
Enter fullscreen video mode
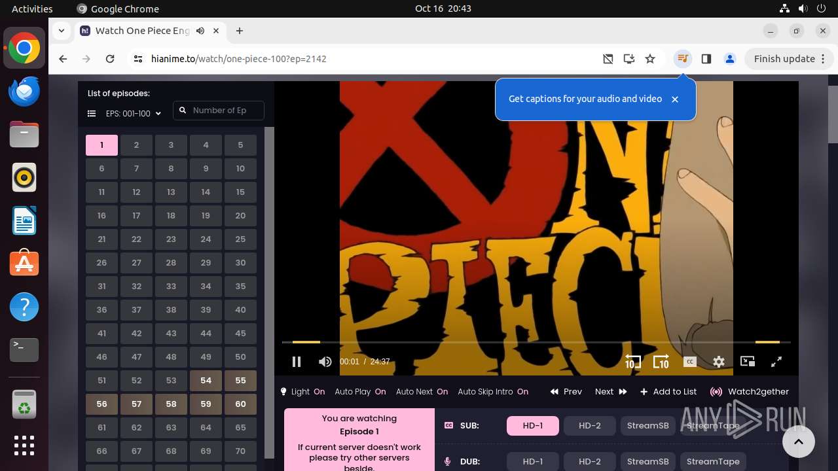pyautogui.click(x=776, y=362)
